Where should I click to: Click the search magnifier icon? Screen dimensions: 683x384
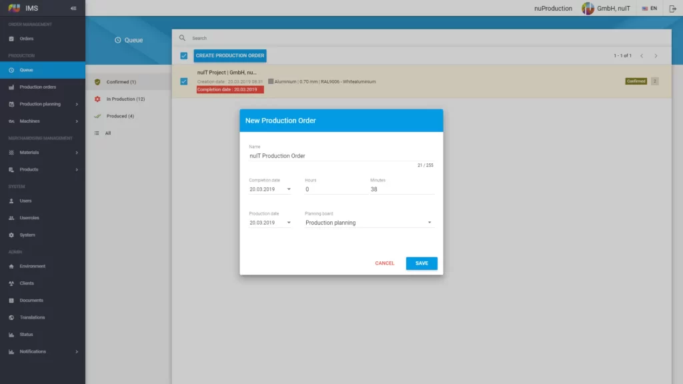(x=182, y=38)
